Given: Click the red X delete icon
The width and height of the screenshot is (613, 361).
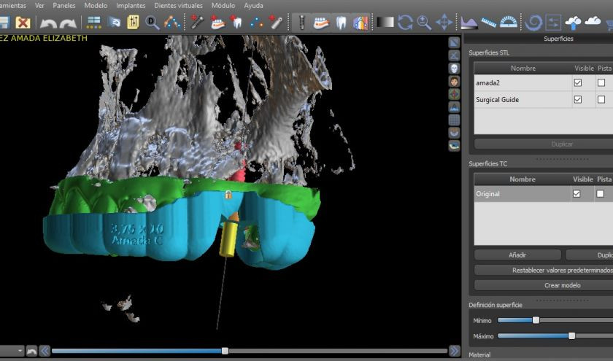Looking at the screenshot, I should pyautogui.click(x=23, y=23).
